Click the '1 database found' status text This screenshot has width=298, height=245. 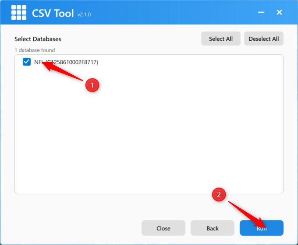click(x=35, y=50)
